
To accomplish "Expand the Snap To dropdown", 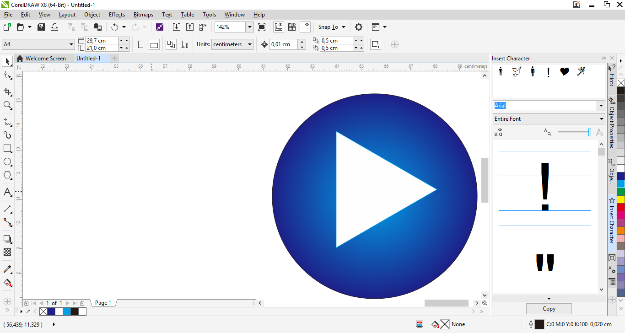I will point(344,27).
